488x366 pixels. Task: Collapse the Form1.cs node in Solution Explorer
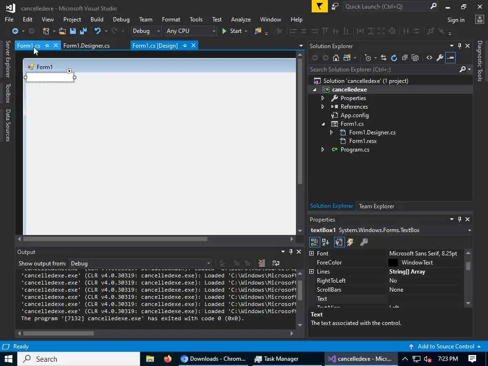[x=323, y=124]
